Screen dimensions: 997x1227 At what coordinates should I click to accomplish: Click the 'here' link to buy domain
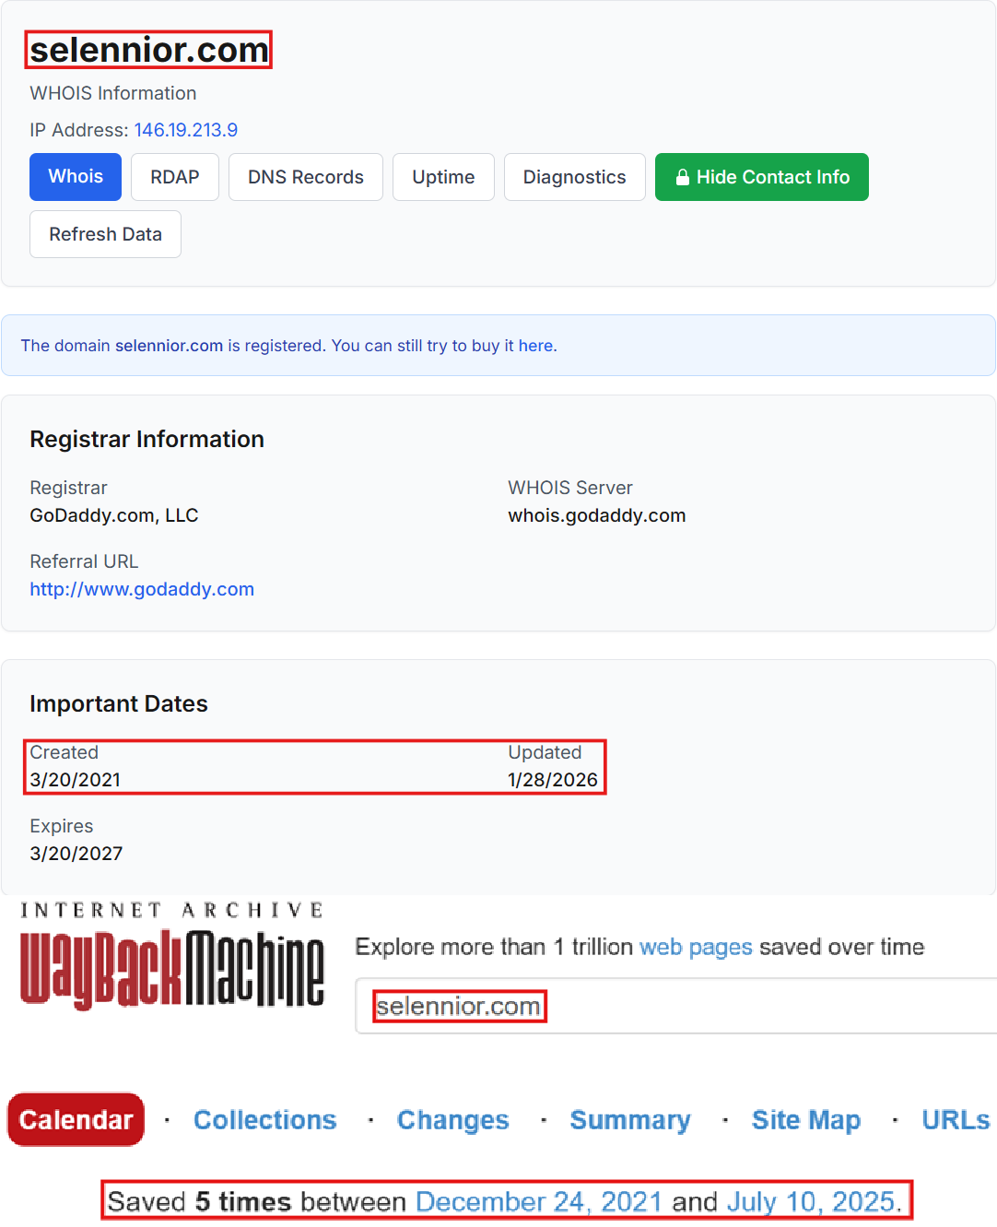click(535, 346)
